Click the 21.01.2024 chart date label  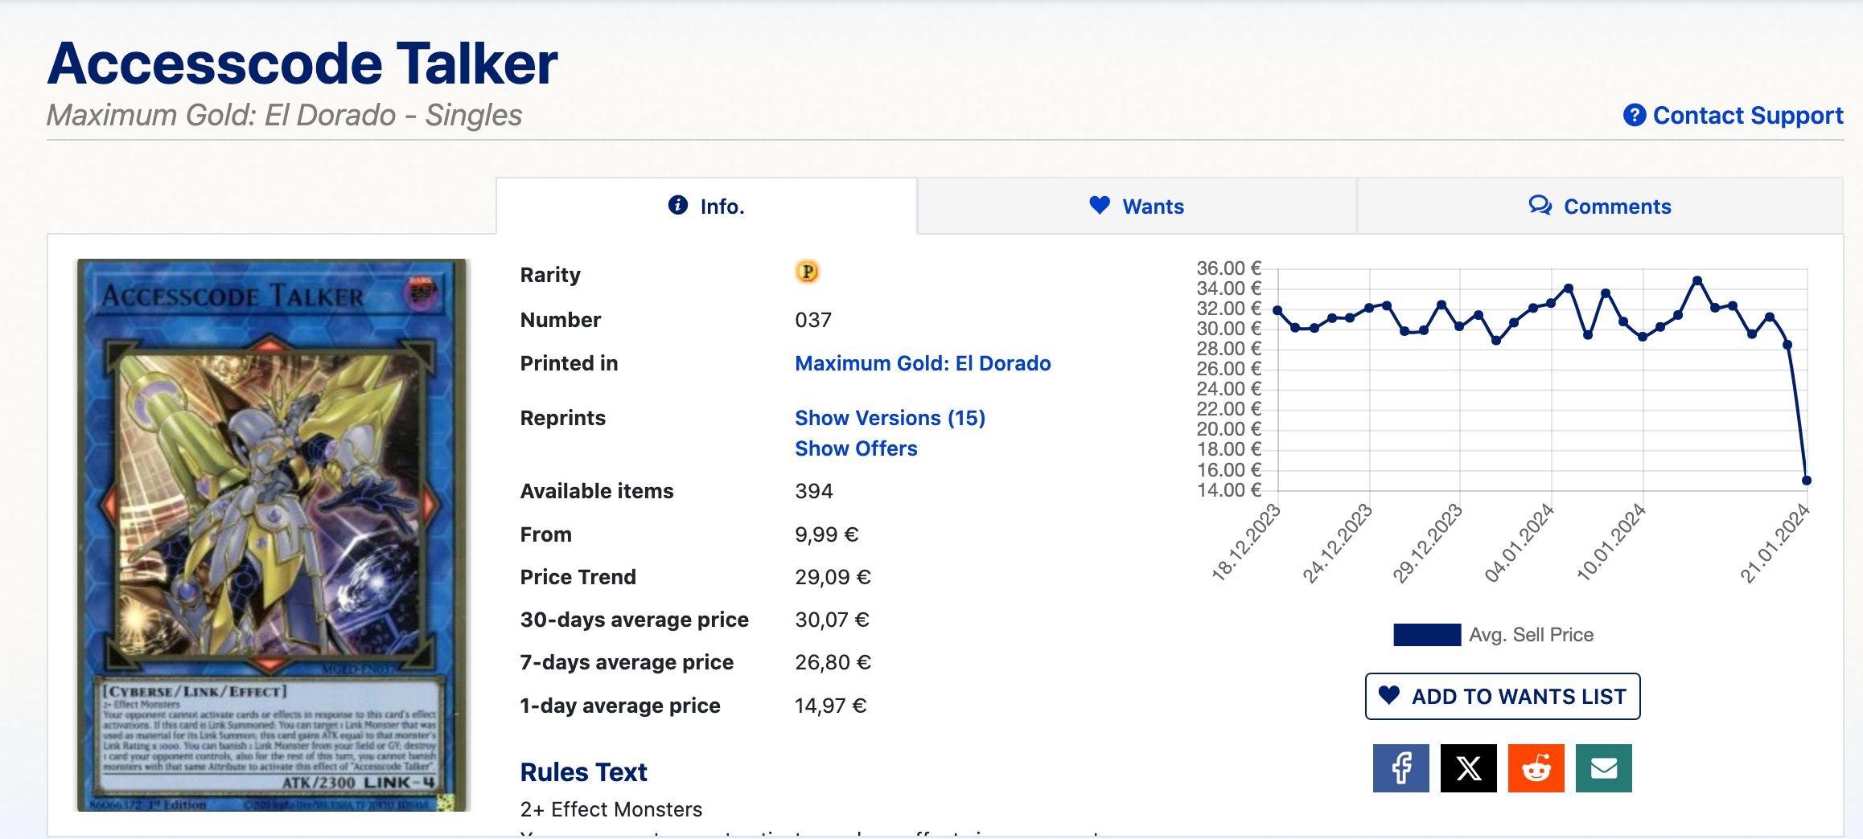1775,543
